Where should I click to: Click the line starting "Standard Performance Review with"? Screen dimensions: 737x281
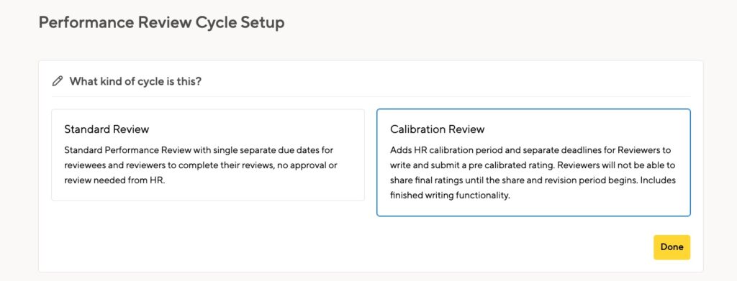[199, 150]
